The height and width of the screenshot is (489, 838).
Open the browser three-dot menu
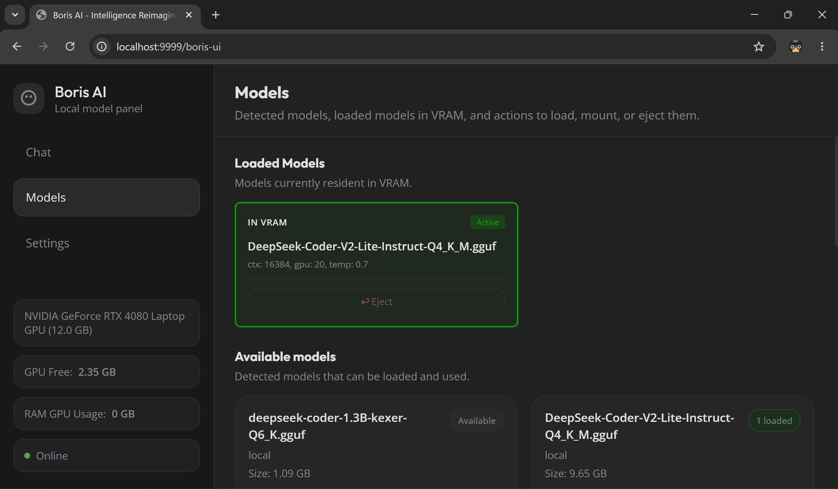coord(822,46)
